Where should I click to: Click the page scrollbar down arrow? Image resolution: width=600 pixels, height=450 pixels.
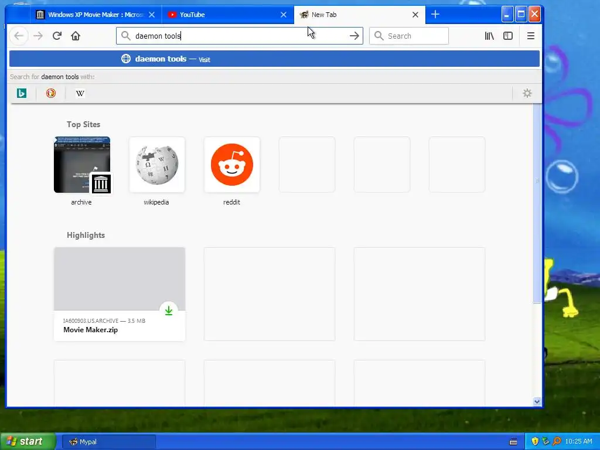[537, 401]
